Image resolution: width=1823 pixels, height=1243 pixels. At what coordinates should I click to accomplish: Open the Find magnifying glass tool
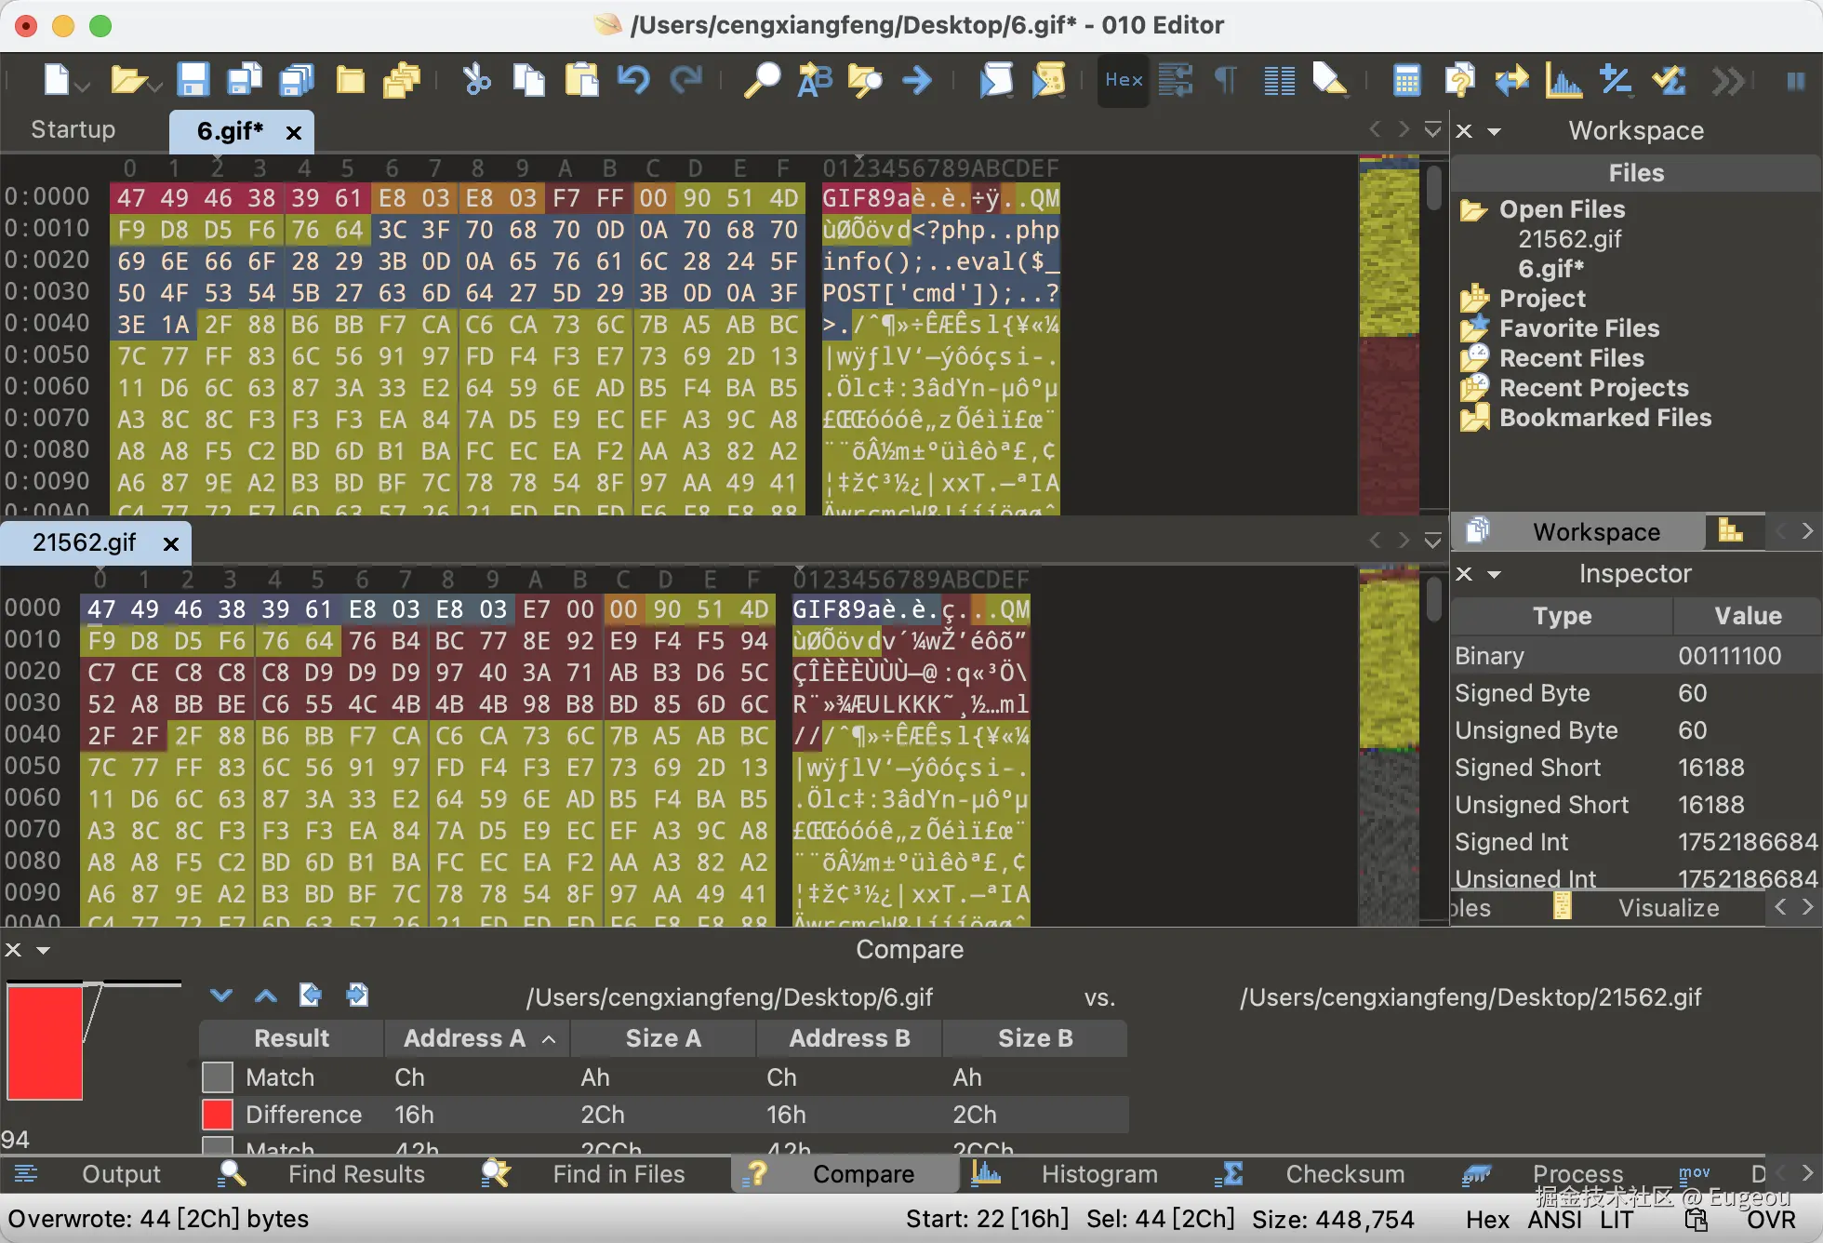(761, 81)
